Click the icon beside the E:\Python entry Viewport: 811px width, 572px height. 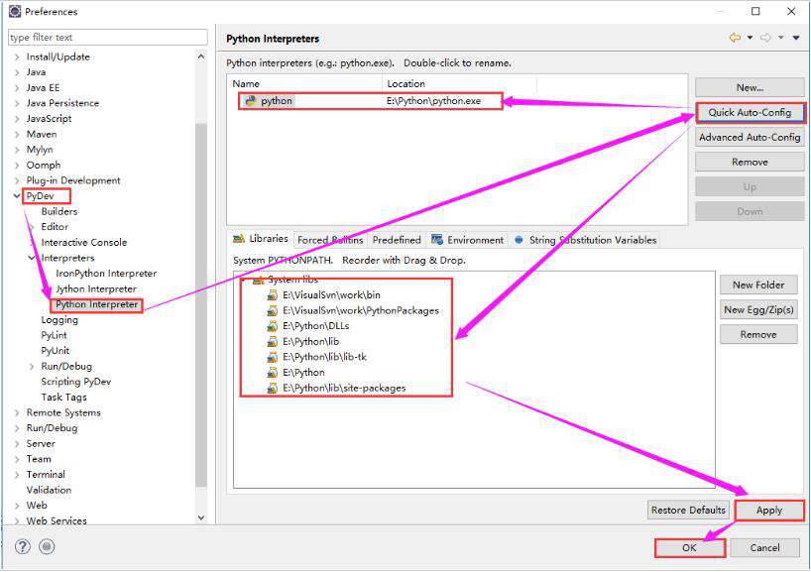[x=272, y=373]
